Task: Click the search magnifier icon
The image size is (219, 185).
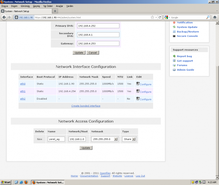Action: [x=208, y=17]
